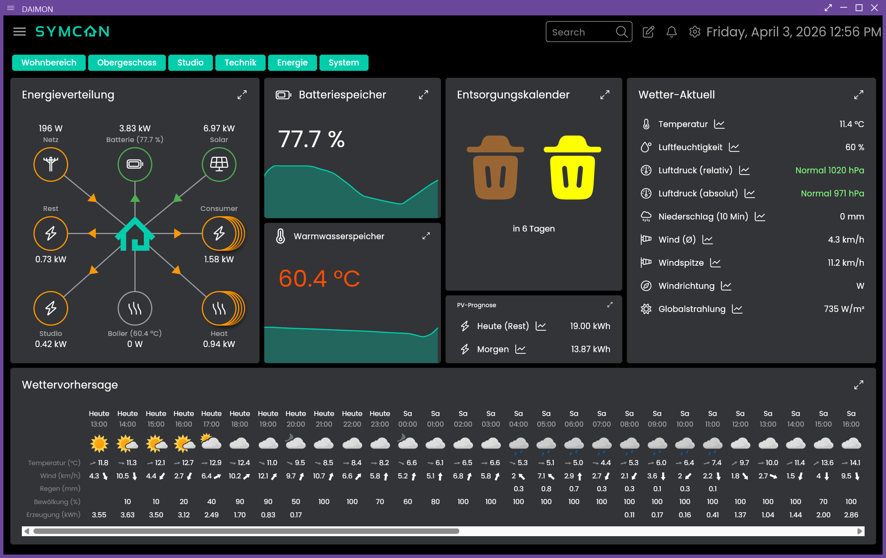Open the notifications bell
The height and width of the screenshot is (558, 886).
[671, 32]
